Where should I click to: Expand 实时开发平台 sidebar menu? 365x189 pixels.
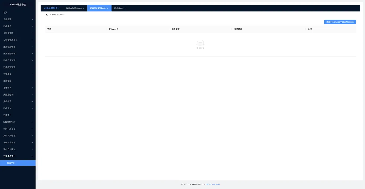pyautogui.click(x=18, y=129)
